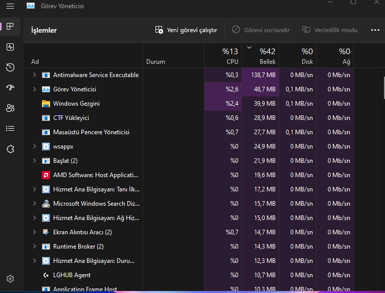Screen dimensions: 385x293
Task: Click the CTF Yükleyici process icon
Action: (x=46, y=118)
